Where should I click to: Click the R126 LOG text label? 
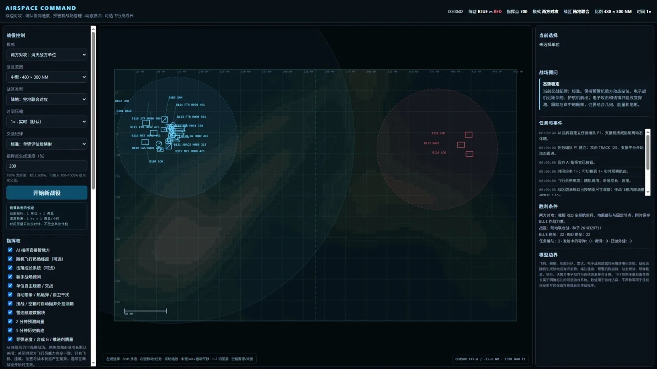439,152
